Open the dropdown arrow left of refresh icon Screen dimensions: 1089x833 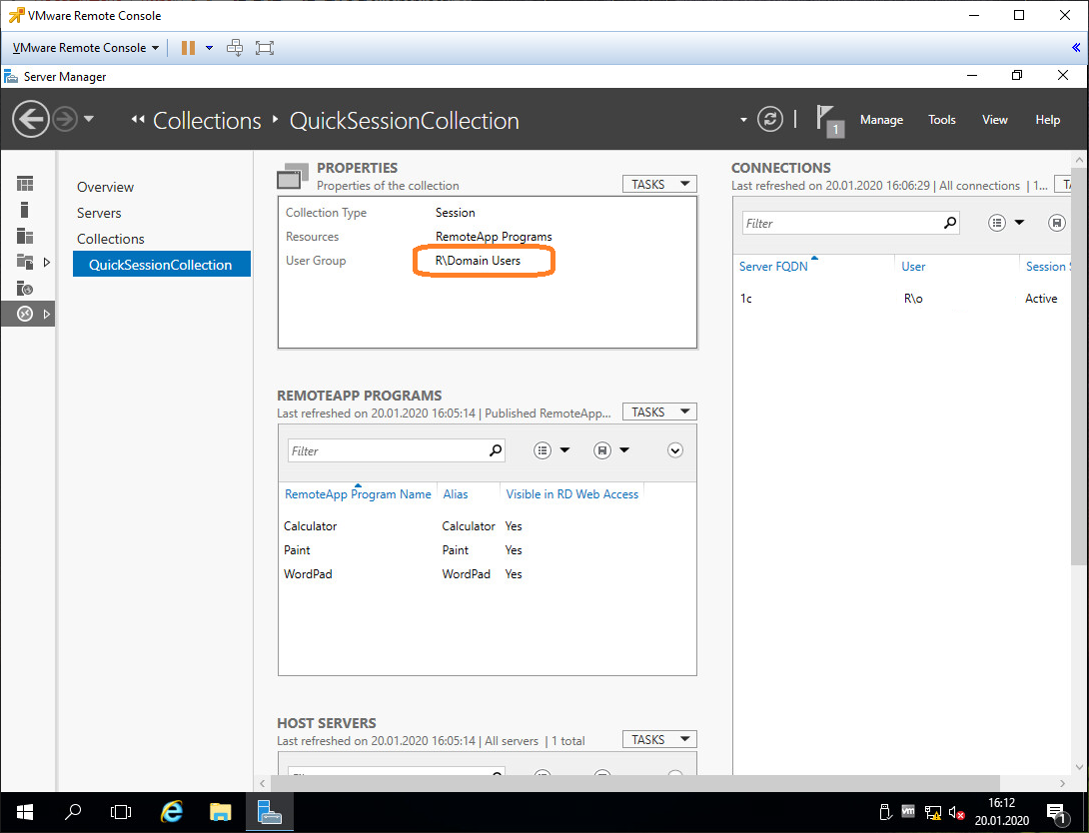pyautogui.click(x=743, y=120)
